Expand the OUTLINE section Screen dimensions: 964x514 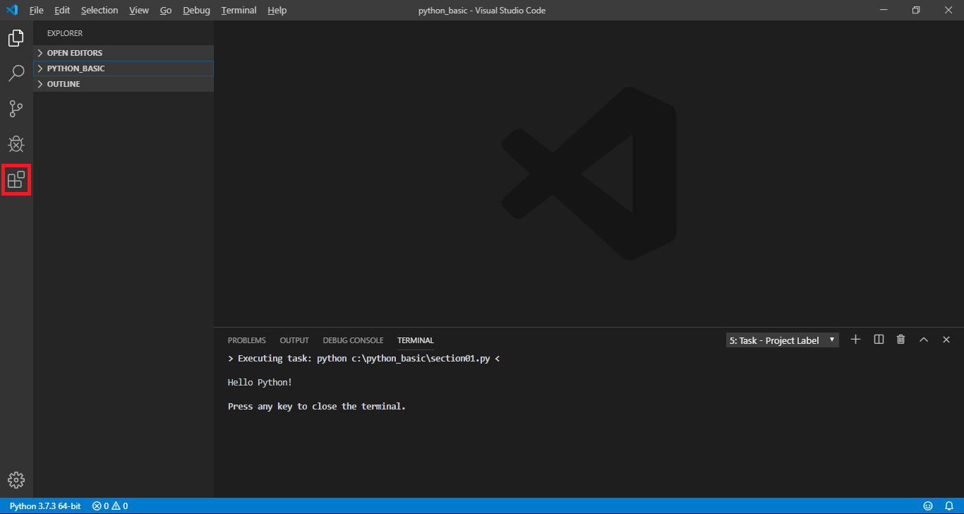[123, 84]
